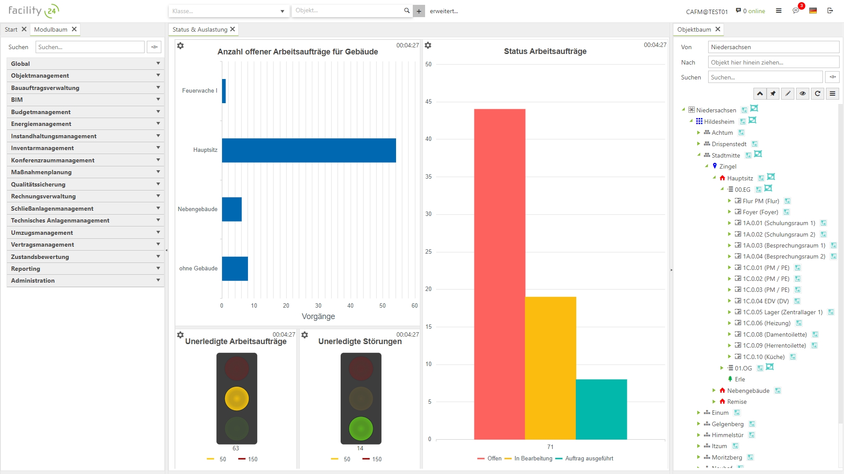Refresh the object tree with the reload icon
This screenshot has height=474, width=844.
[x=818, y=93]
